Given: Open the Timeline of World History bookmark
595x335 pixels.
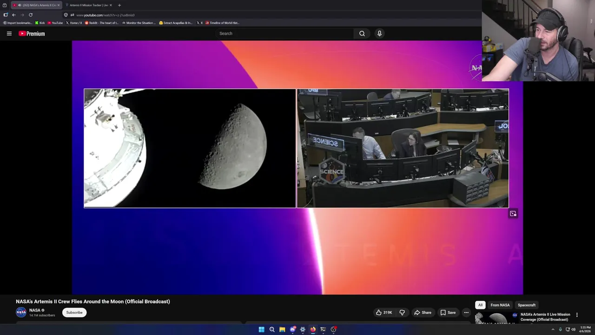Looking at the screenshot, I should point(222,23).
